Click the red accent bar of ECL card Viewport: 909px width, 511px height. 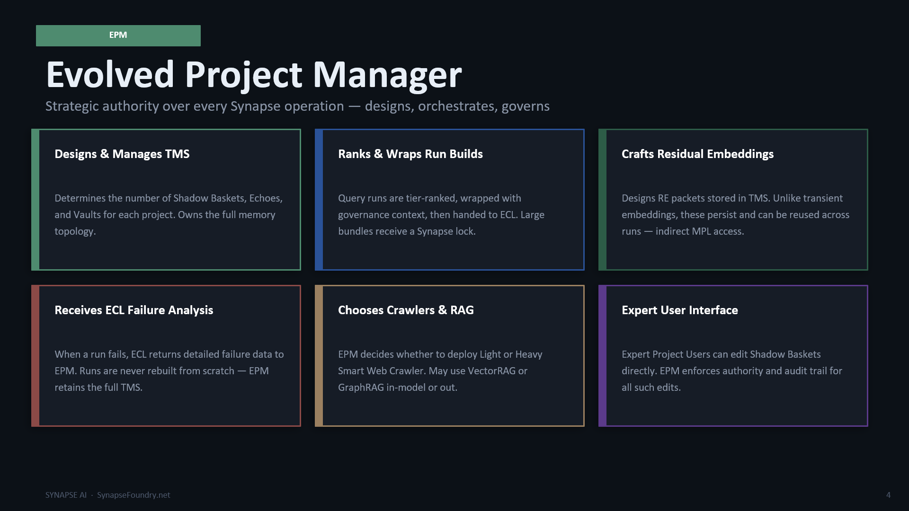pyautogui.click(x=35, y=356)
